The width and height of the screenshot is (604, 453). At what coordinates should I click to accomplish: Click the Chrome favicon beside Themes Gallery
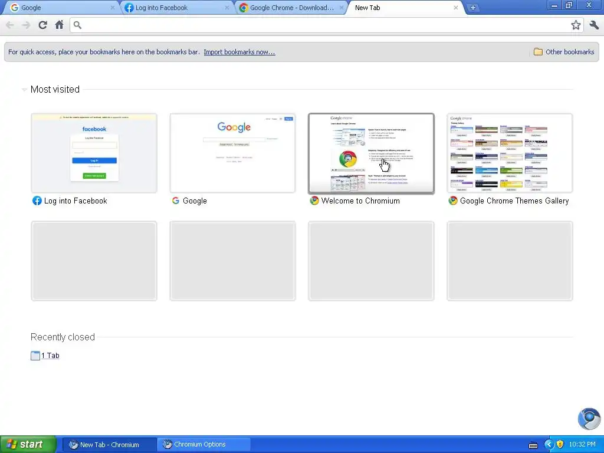point(453,201)
